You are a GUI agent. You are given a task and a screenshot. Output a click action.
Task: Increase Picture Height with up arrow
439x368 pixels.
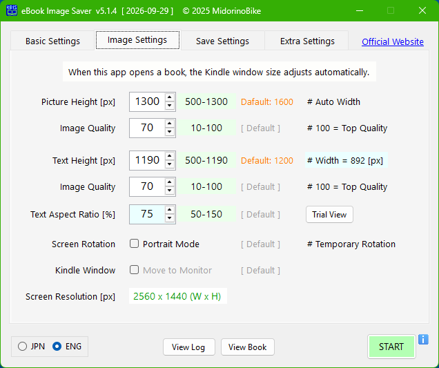pyautogui.click(x=170, y=97)
